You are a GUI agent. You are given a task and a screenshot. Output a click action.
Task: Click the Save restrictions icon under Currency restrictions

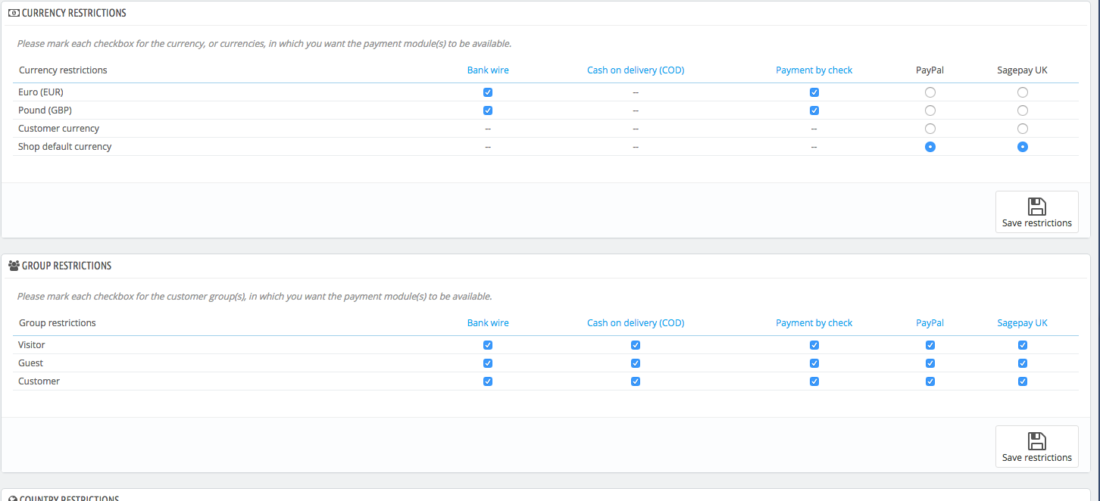pyautogui.click(x=1036, y=207)
